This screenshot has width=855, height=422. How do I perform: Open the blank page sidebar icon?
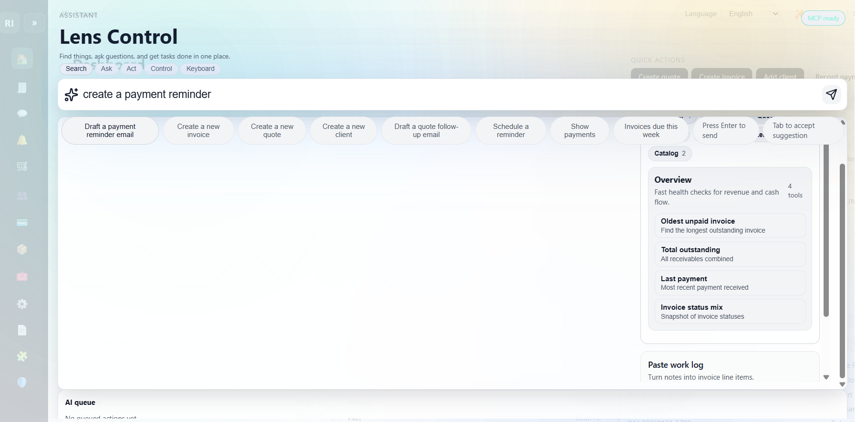click(22, 330)
